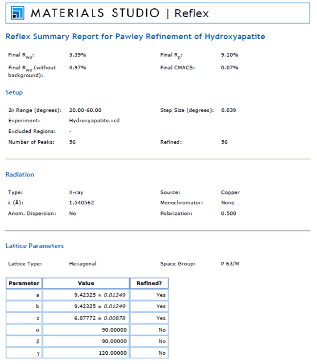Select the Copper source value
The height and width of the screenshot is (364, 317).
230,193
